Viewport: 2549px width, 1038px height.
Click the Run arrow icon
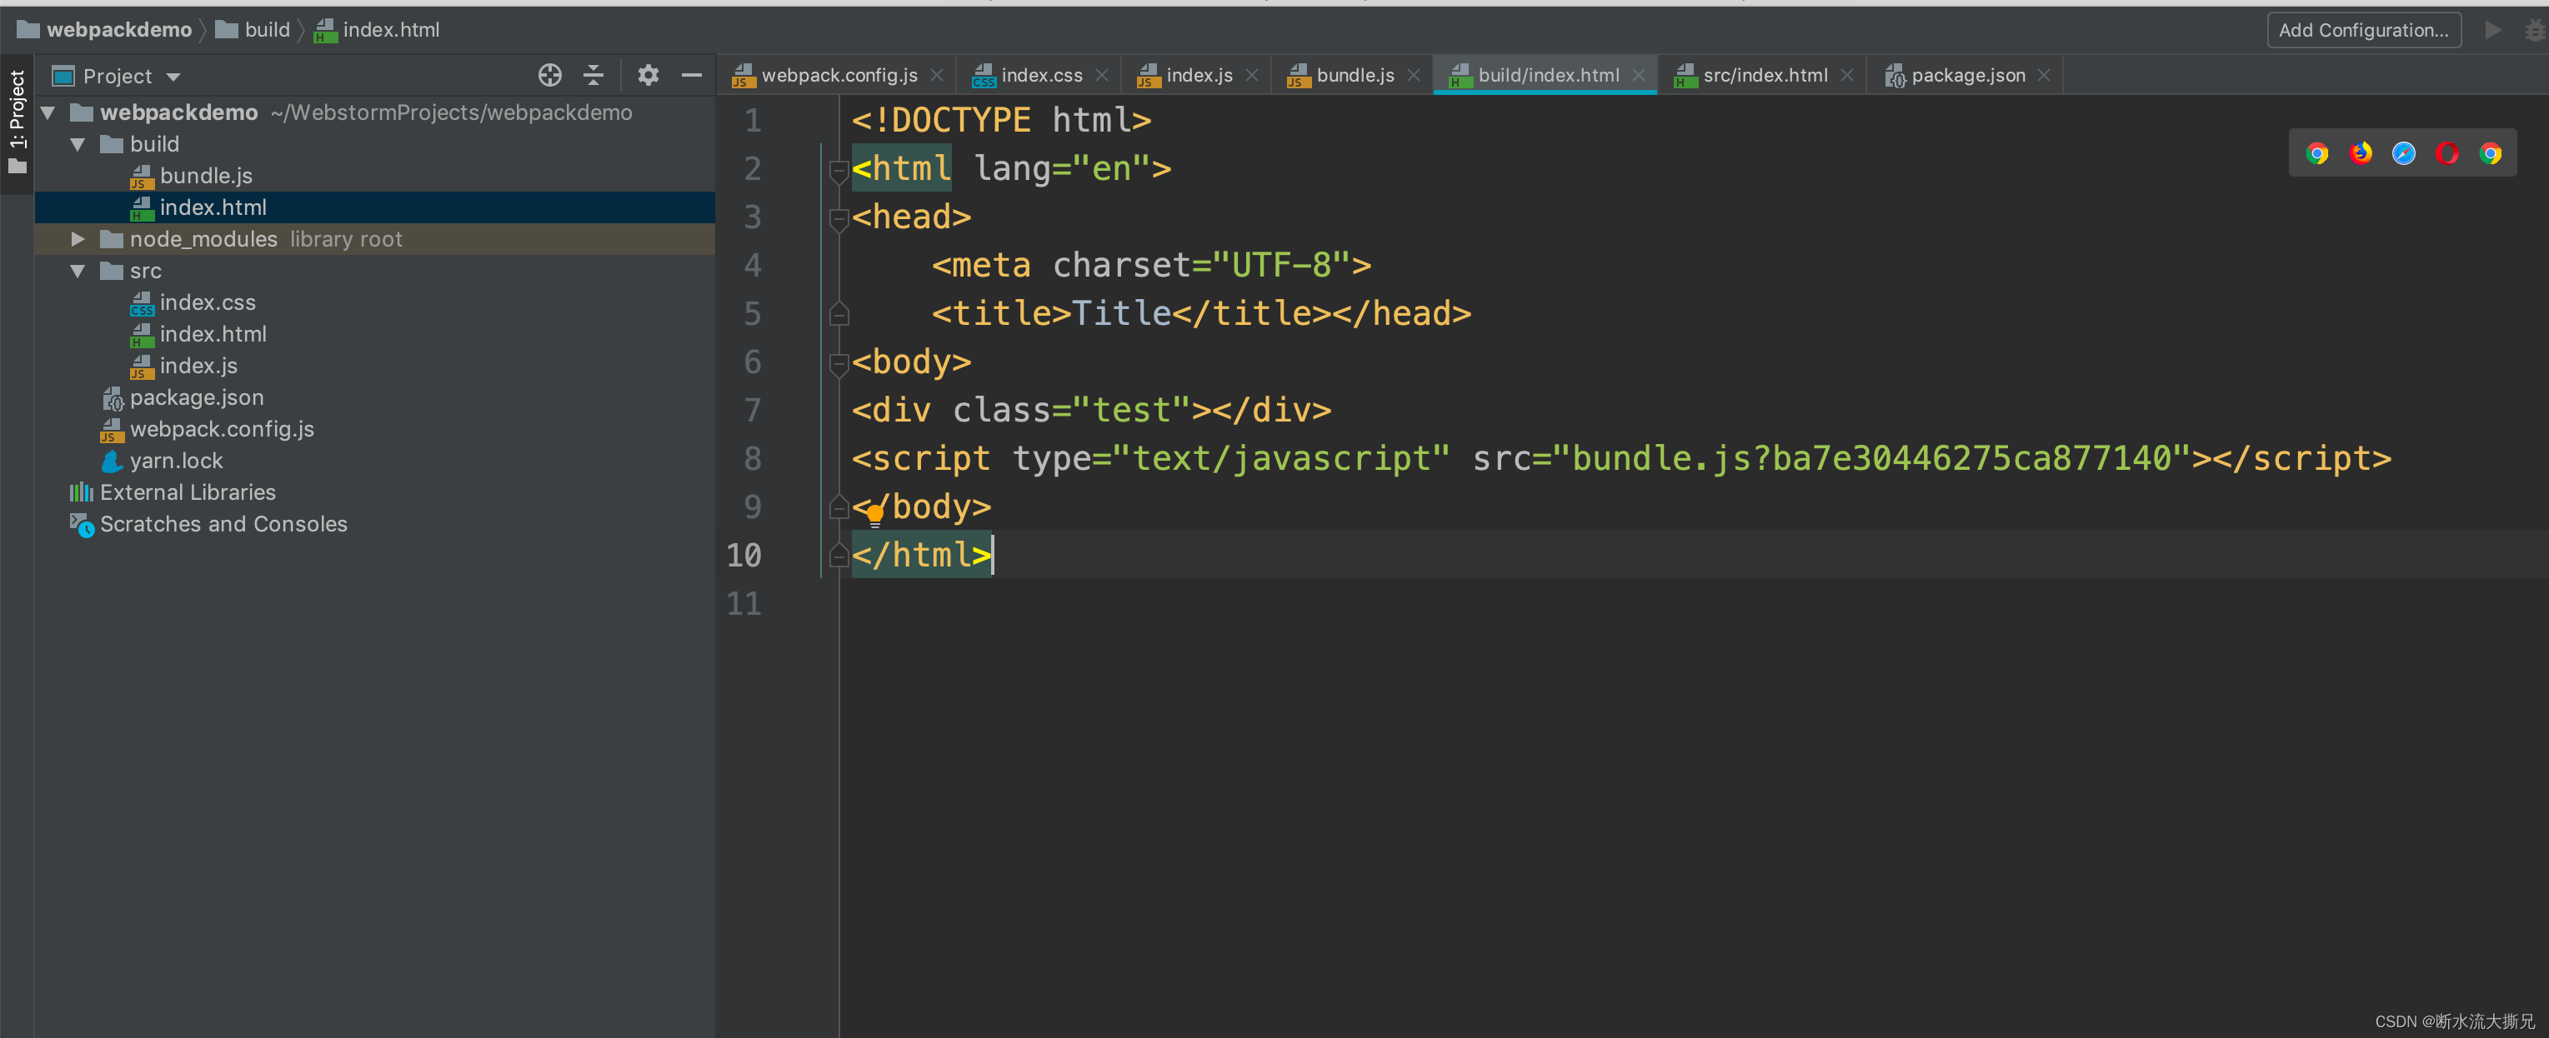coord(2492,30)
